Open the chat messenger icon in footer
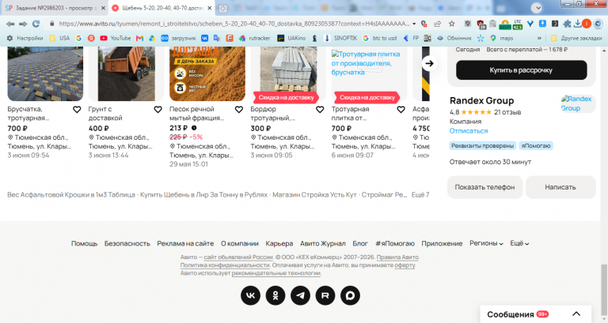608x323 pixels. coord(350,295)
